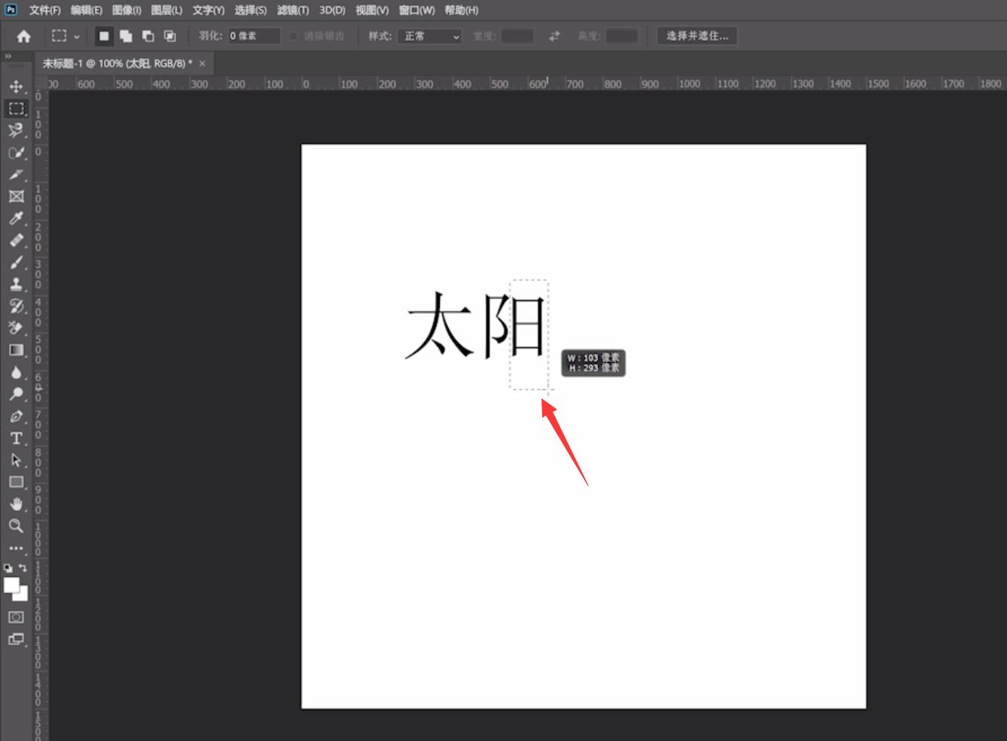Select the Blur drop tool
The height and width of the screenshot is (741, 1007).
(16, 372)
